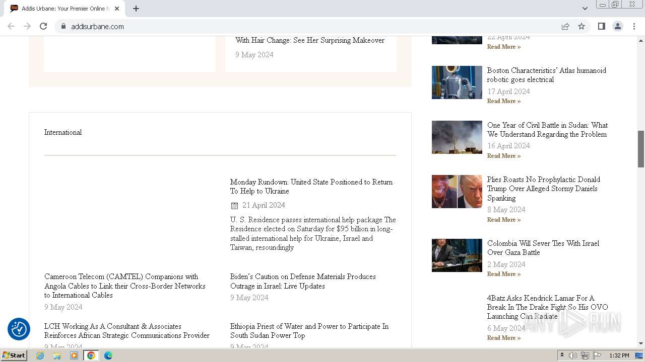Open File Explorer from the taskbar
This screenshot has height=362, width=645.
click(x=57, y=355)
